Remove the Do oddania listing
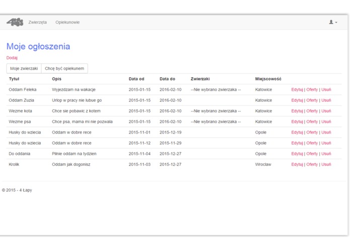This screenshot has width=350, height=249. 326,154
